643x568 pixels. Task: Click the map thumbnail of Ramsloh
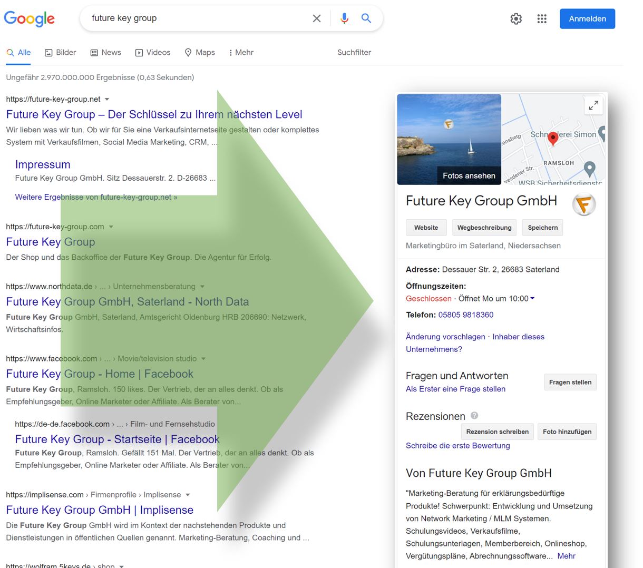pos(553,140)
